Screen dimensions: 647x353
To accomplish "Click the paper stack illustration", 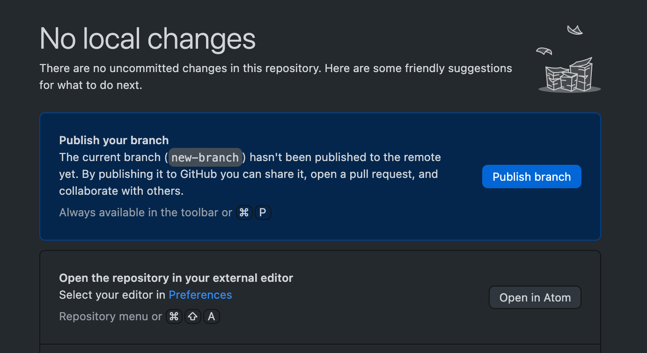I will [570, 59].
